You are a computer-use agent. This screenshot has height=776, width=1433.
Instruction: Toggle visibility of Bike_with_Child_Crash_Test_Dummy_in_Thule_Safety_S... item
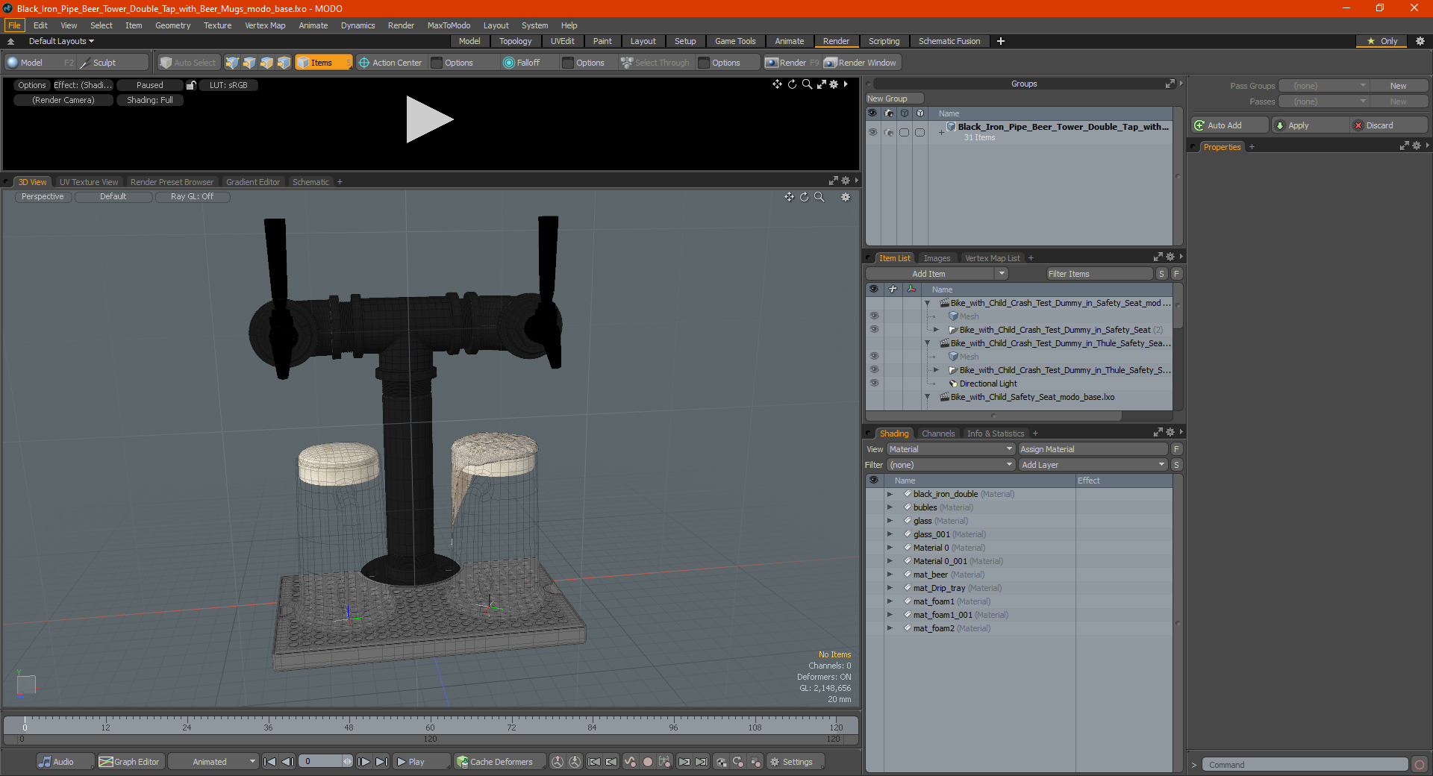coord(874,370)
